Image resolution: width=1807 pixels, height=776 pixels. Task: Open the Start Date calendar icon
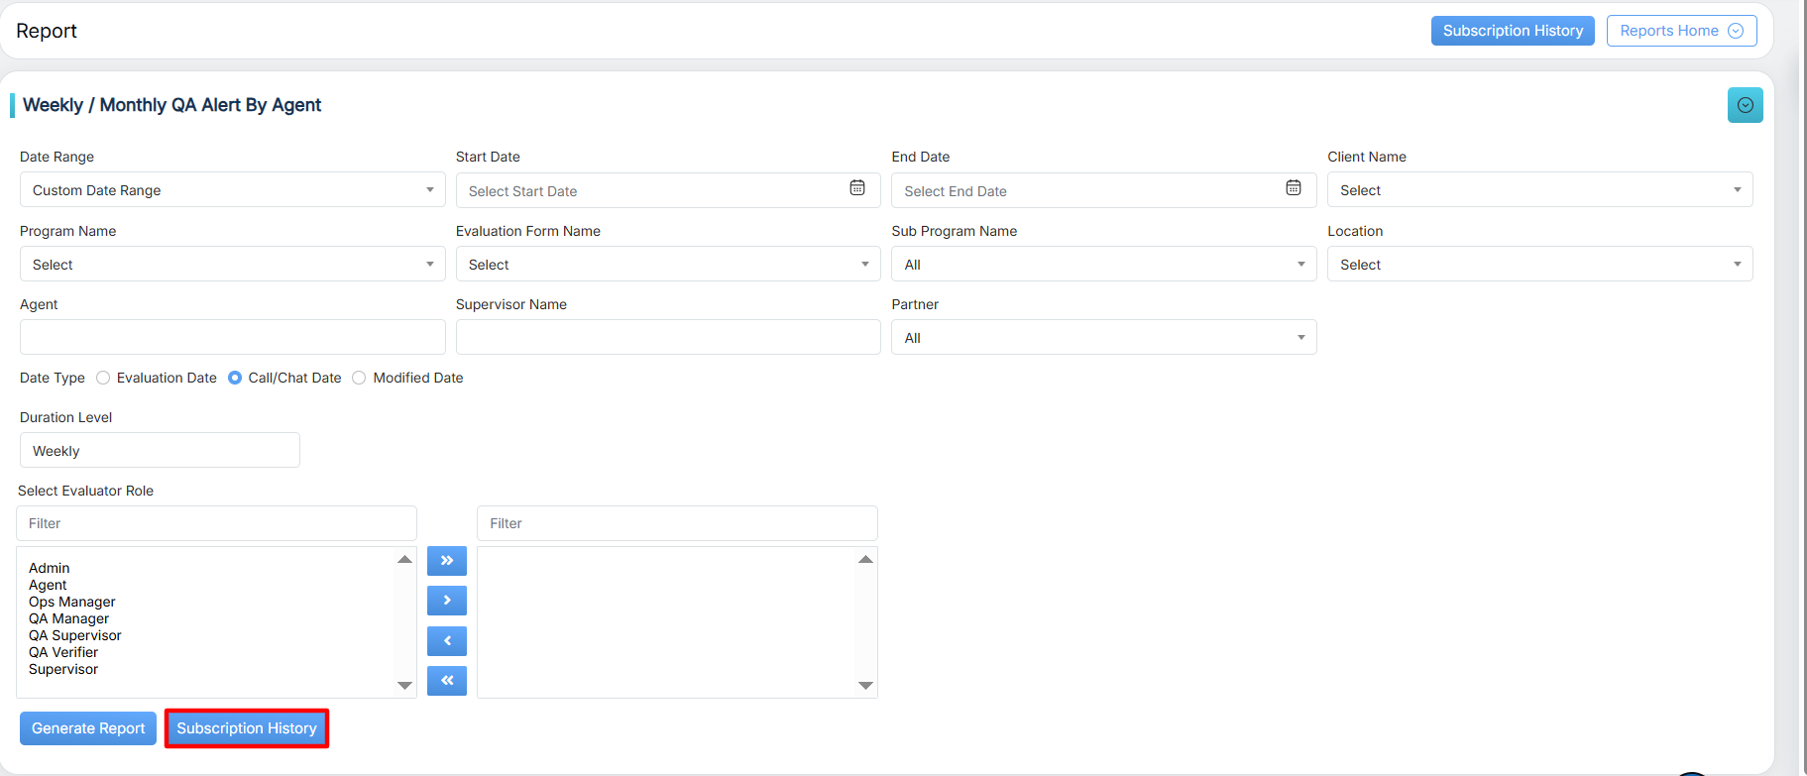857,188
